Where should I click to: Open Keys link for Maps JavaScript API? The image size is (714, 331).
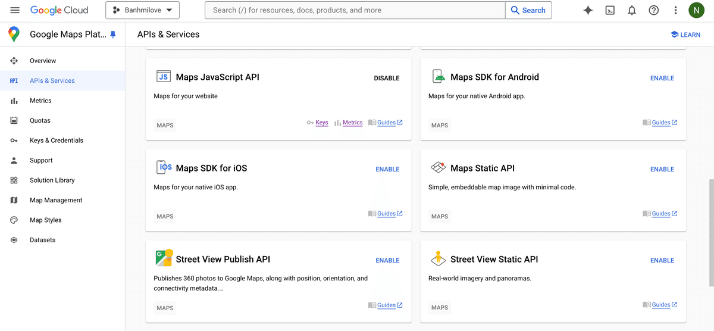click(322, 123)
